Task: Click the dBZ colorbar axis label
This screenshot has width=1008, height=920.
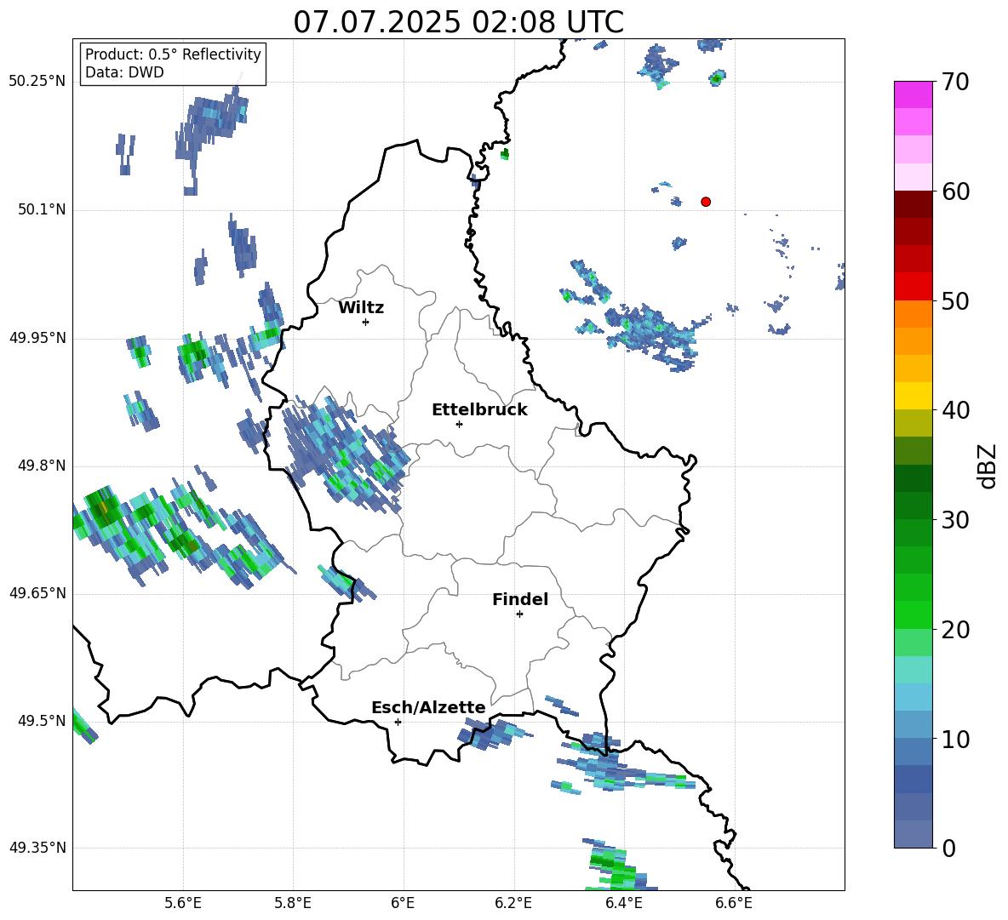Action: [988, 466]
